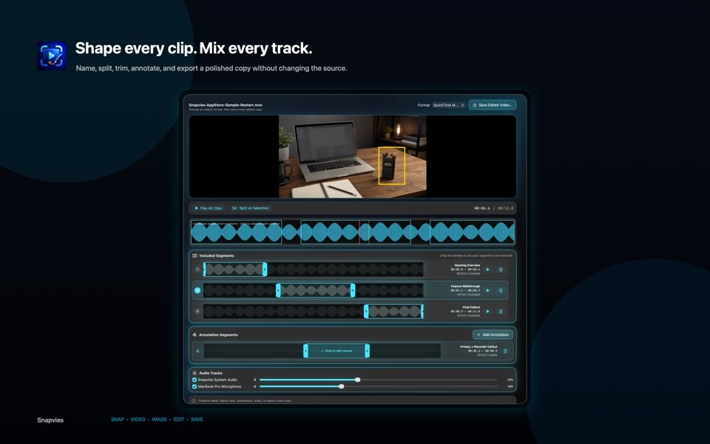Screen dimensions: 710x444
Task: Click the Audio Tracks header icon
Action: 195,373
